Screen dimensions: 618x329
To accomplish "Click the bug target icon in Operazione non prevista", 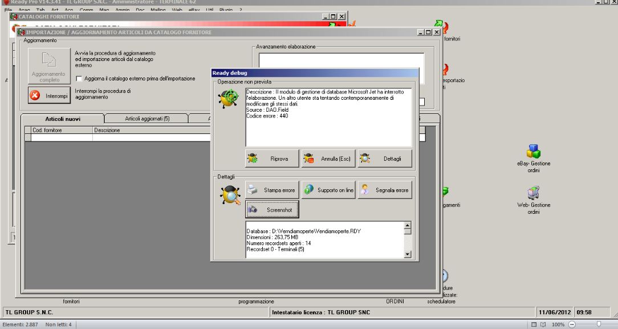I will [x=228, y=99].
